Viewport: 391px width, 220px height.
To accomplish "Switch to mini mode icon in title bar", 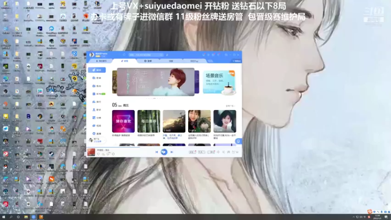I will pos(226,55).
